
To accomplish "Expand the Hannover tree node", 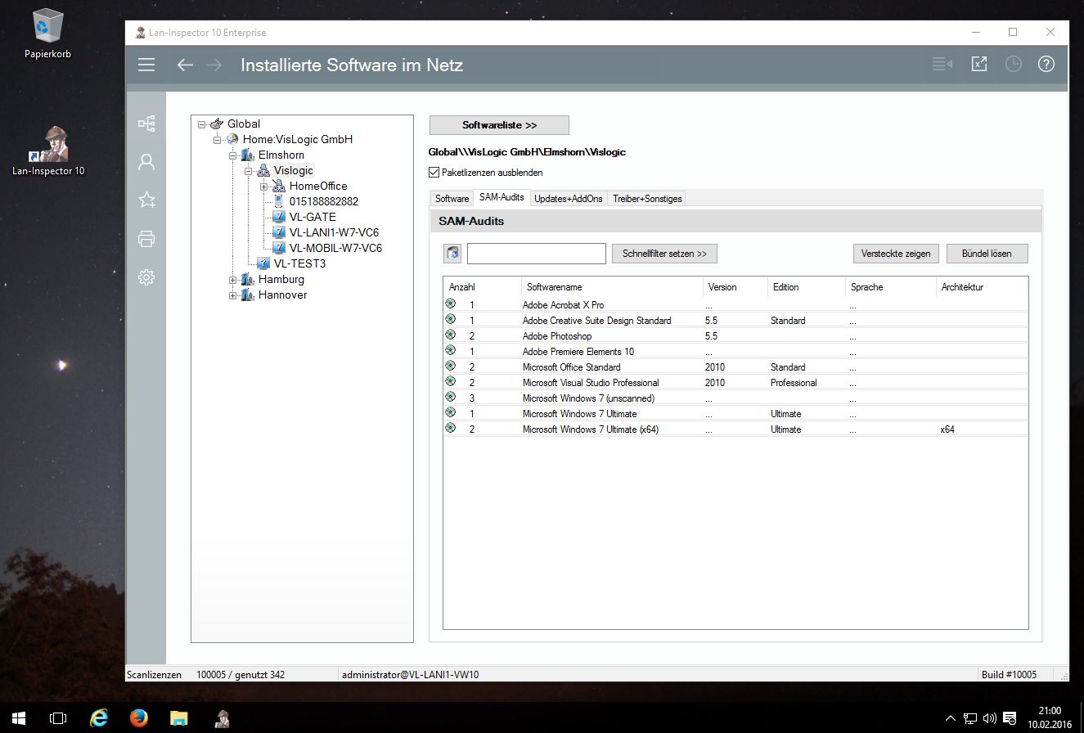I will [x=233, y=295].
